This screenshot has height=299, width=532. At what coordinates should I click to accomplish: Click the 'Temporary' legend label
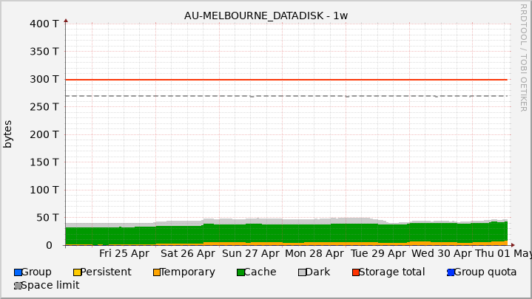pyautogui.click(x=188, y=272)
